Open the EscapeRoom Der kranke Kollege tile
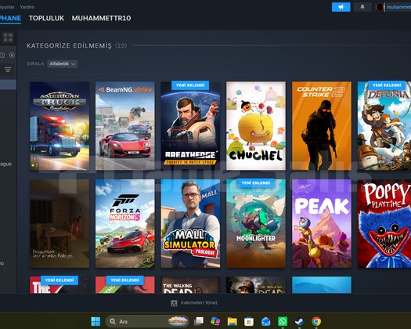Screen dimensions: 411x329 tap(59, 223)
